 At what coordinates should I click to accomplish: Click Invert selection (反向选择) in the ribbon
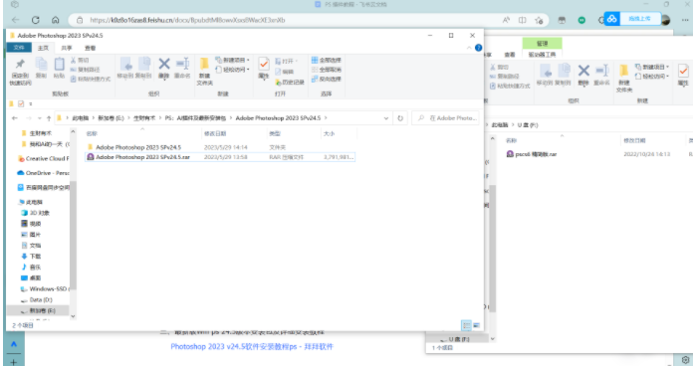327,79
